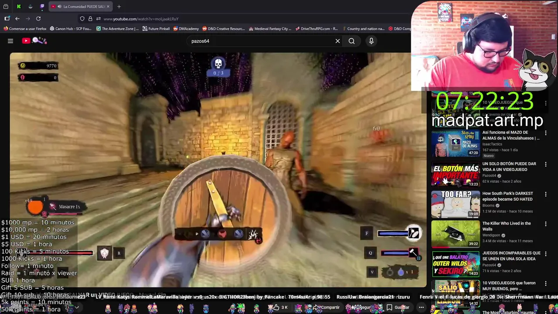558x314 pixels.
Task: Click Blooms channel name
Action: [x=488, y=205]
